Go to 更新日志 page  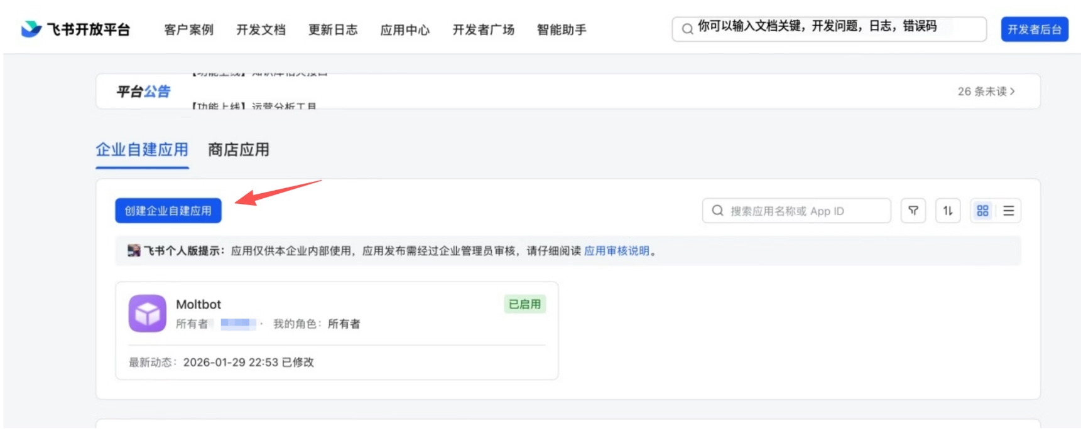(x=333, y=29)
